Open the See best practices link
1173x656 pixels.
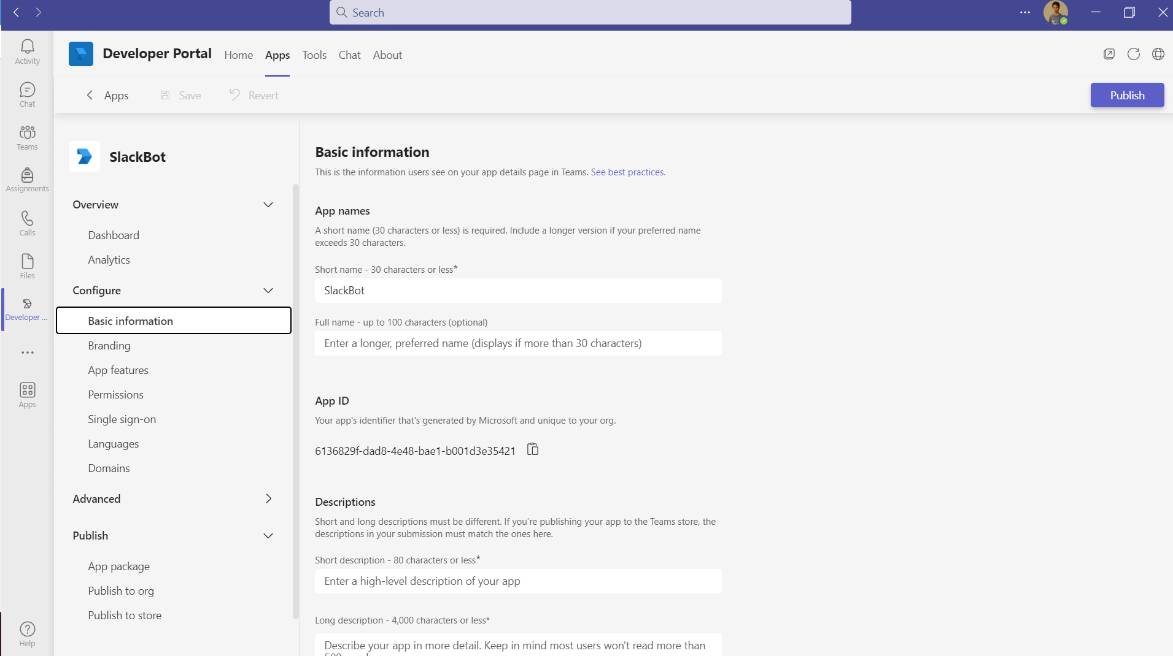[x=627, y=172]
